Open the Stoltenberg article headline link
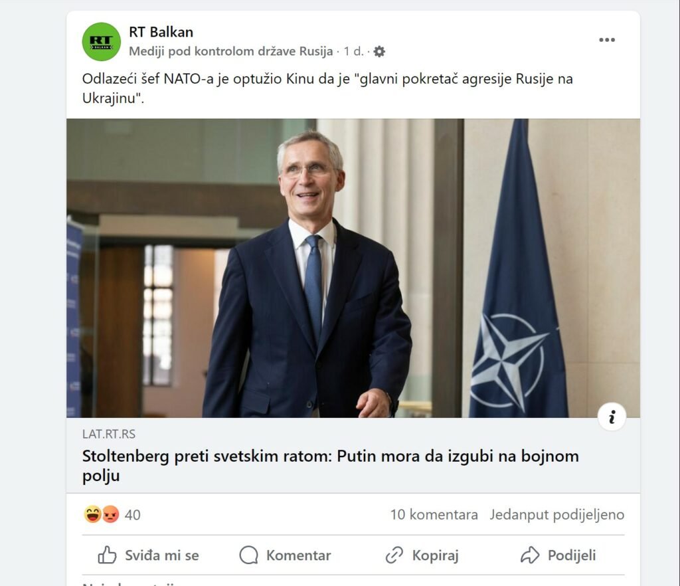This screenshot has width=680, height=586. tap(331, 466)
